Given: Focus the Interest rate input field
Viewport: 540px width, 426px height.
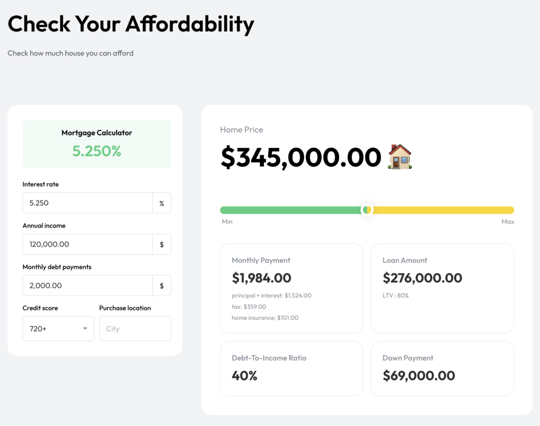Looking at the screenshot, I should pos(88,203).
